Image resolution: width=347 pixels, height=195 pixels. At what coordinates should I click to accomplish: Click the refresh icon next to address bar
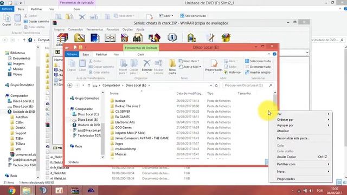(216, 86)
